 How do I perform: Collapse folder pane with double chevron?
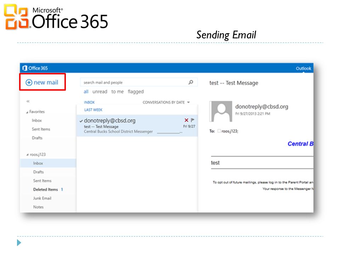point(28,101)
